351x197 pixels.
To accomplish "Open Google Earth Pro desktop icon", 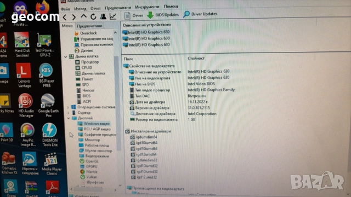I will 48,106.
